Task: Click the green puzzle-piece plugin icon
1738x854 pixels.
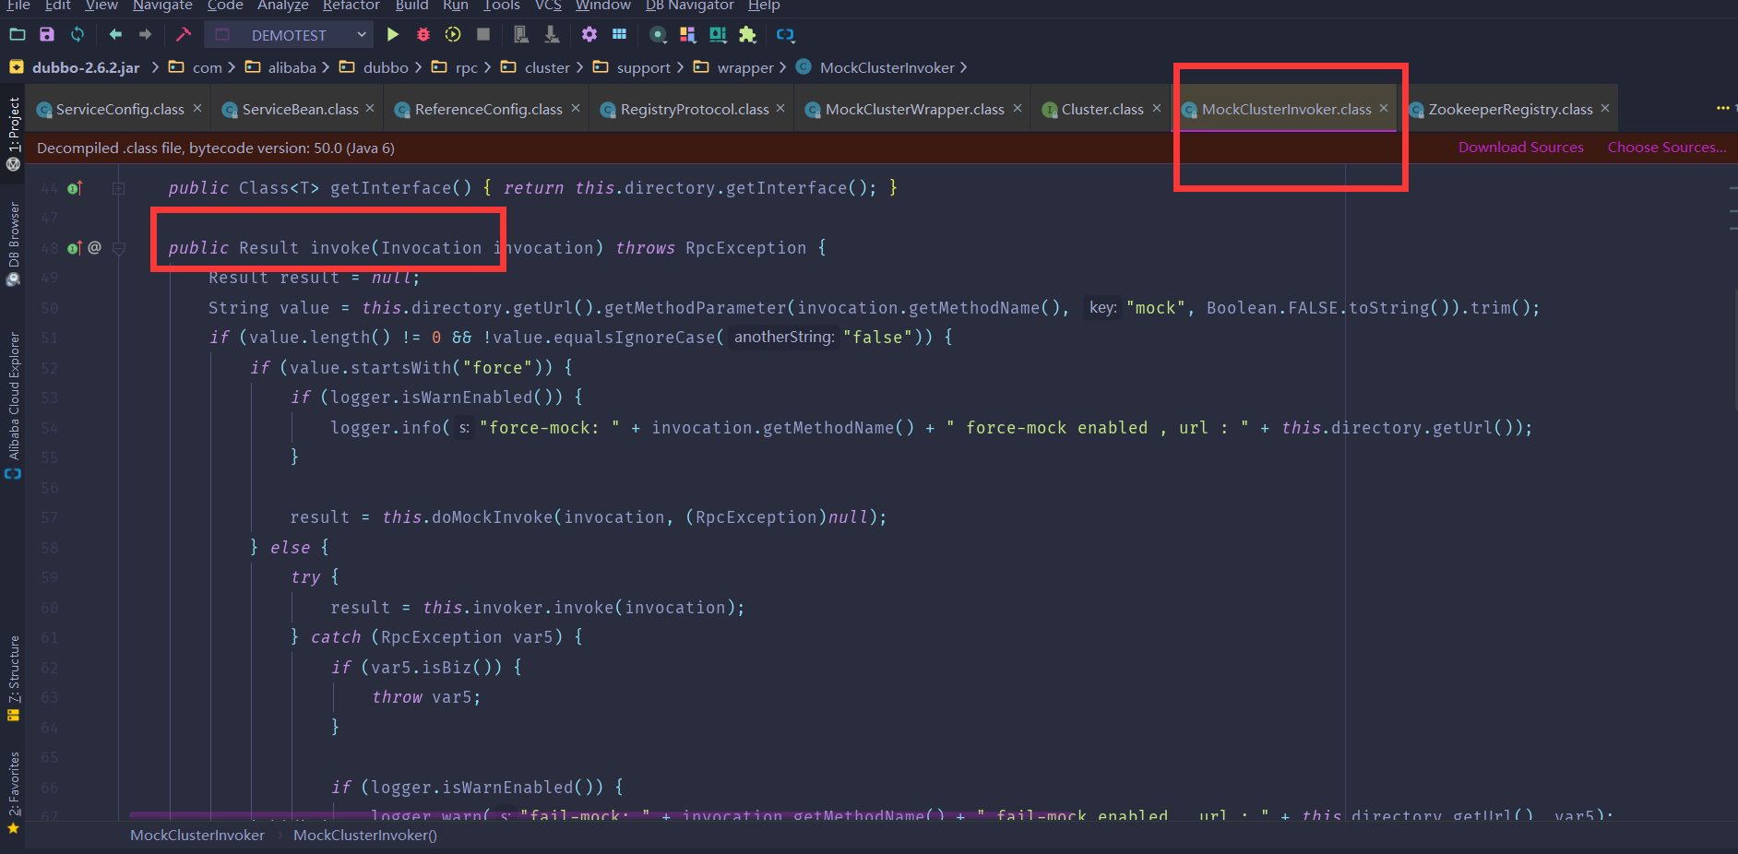Action: coord(747,35)
